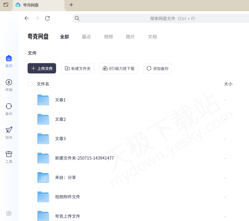Focus the 搜索网盘文件 search field
This screenshot has height=221, width=249.
[x=161, y=18]
